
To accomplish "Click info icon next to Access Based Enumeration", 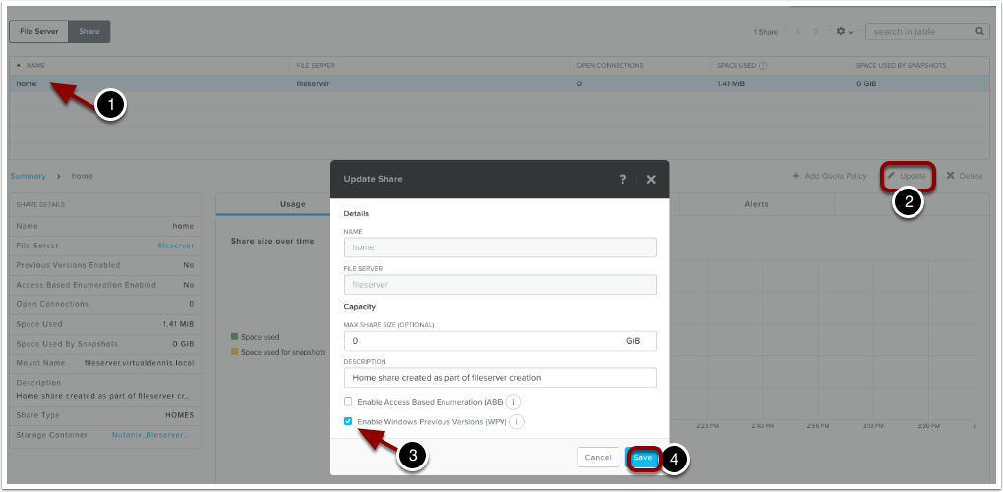I will pos(513,402).
